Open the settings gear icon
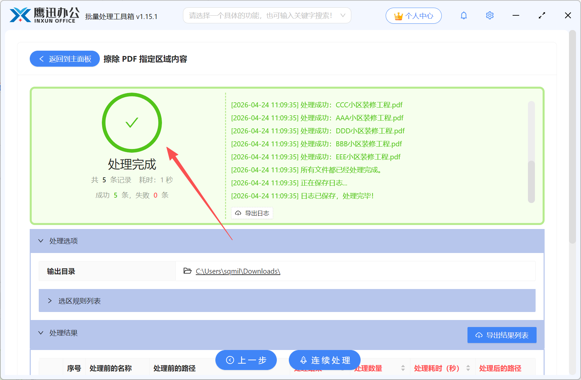Screen dimensions: 581x380 (490, 15)
